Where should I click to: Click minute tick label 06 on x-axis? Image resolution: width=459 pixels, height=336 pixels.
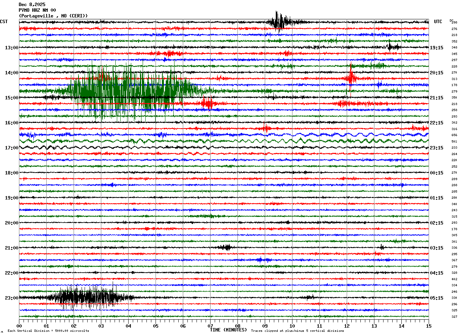click(183, 326)
